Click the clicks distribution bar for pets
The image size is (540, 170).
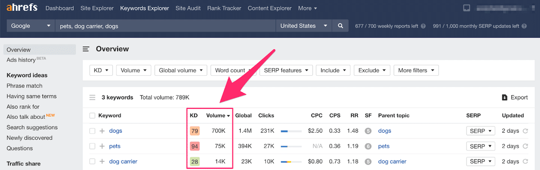coord(291,147)
